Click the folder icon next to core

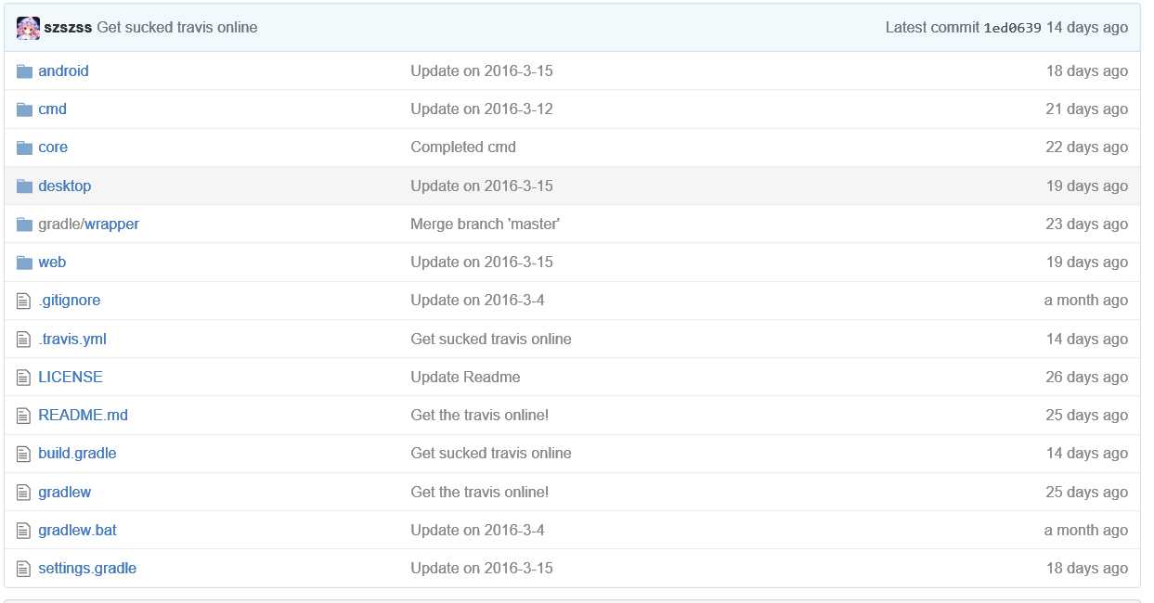coord(24,148)
